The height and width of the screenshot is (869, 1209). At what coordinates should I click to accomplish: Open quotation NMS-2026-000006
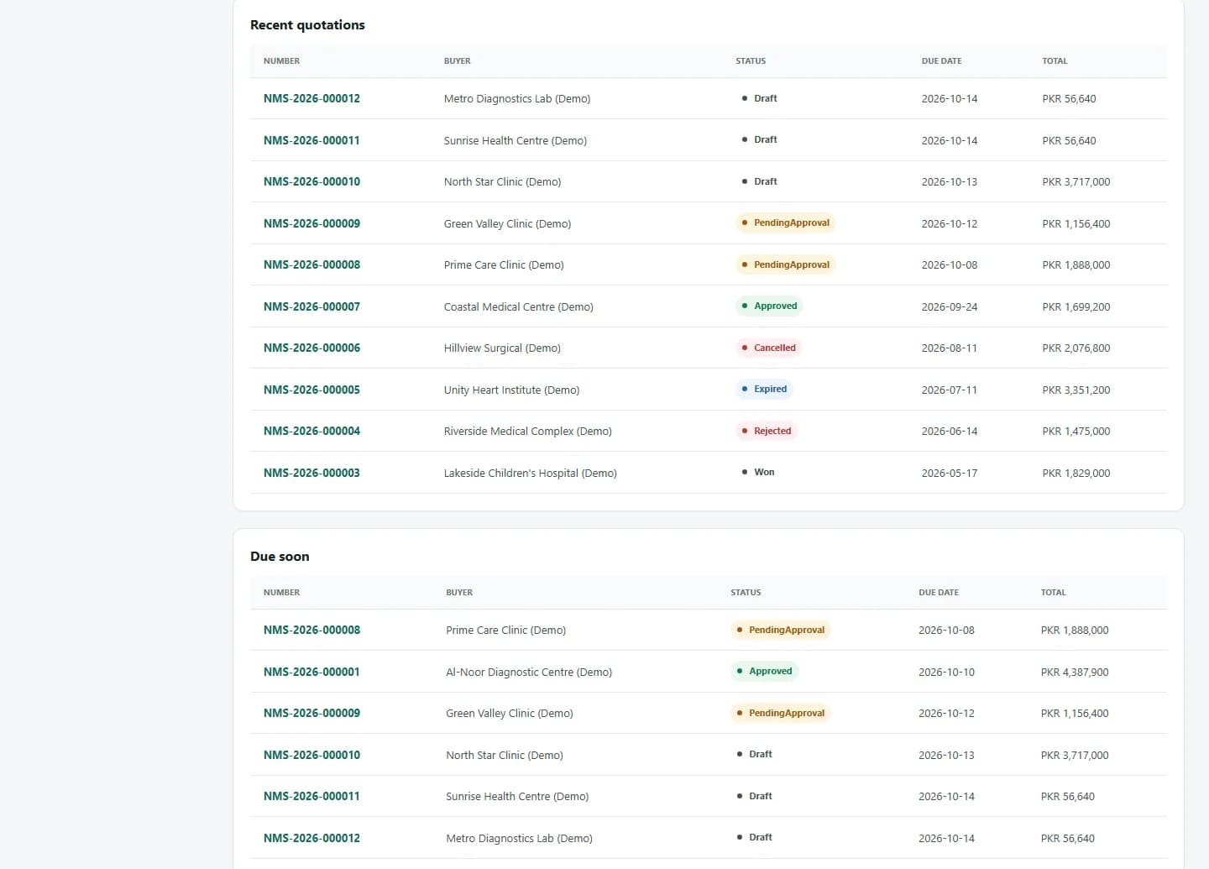click(311, 348)
